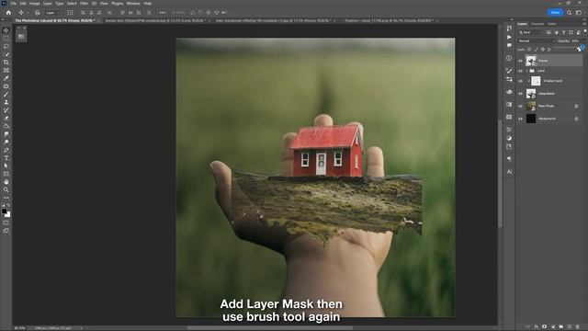
Task: Open the layer filter Kind dropdown
Action: tap(531, 32)
